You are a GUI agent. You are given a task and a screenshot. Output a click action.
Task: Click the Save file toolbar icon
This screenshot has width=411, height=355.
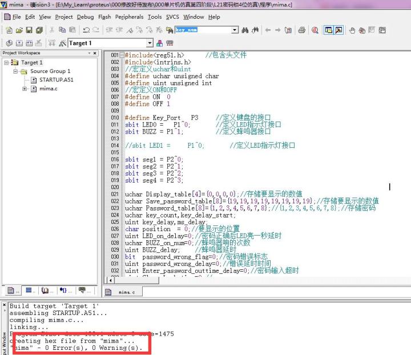pyautogui.click(x=29, y=30)
